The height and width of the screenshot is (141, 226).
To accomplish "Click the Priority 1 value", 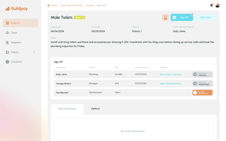I will coord(137,31).
